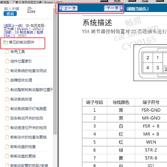Click the FSR-GND table cell
167x167 pixels.
tap(151, 110)
